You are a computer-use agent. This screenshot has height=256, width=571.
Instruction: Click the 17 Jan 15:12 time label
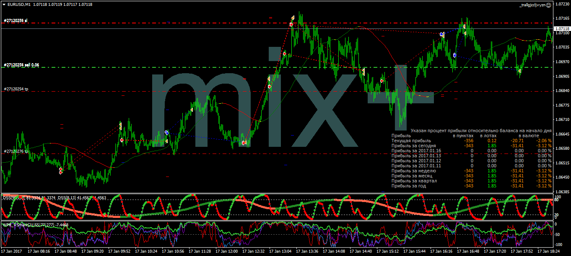pos(388,252)
